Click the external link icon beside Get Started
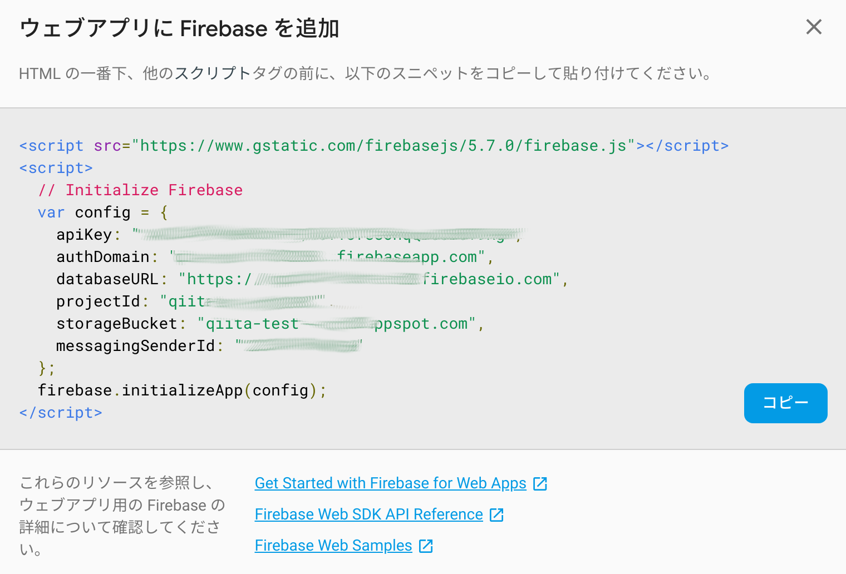 click(540, 483)
